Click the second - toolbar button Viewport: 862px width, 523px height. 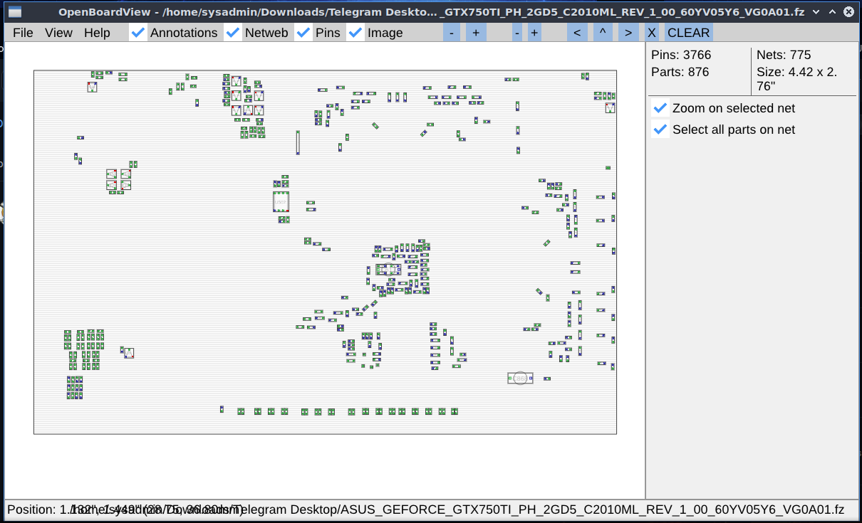point(516,32)
